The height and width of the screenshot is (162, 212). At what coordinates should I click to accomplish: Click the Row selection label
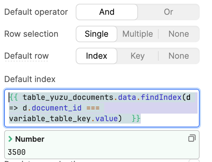click(31, 34)
